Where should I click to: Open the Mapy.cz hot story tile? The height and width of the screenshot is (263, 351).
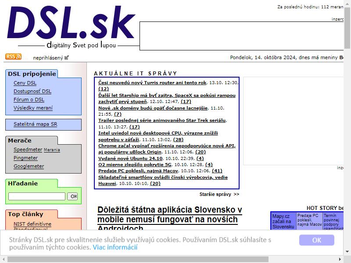pyautogui.click(x=283, y=221)
